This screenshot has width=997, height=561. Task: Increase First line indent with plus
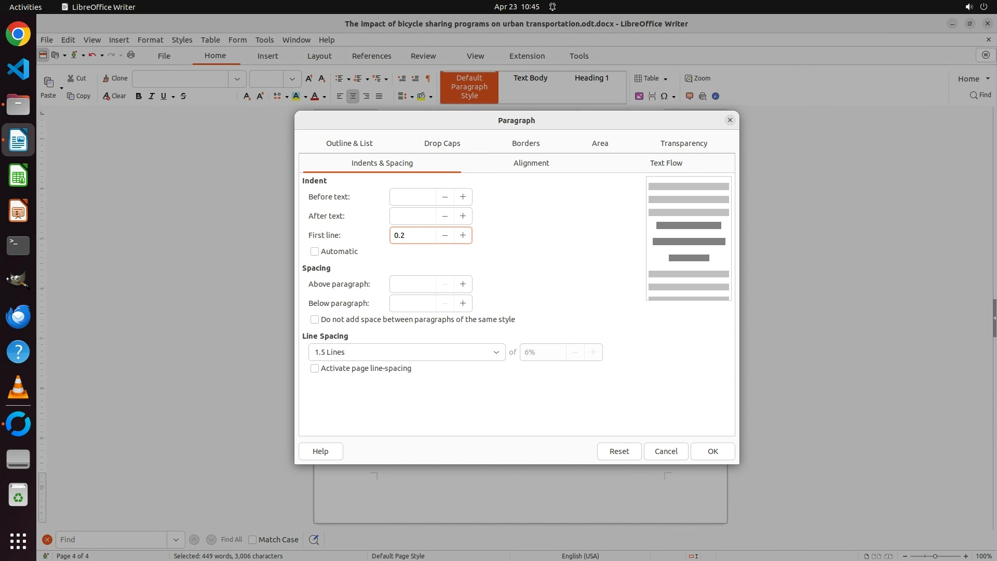(463, 235)
